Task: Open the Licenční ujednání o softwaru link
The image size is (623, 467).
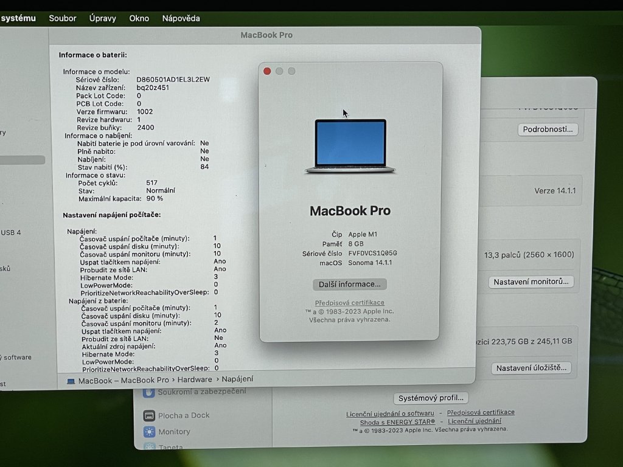Action: [x=390, y=413]
